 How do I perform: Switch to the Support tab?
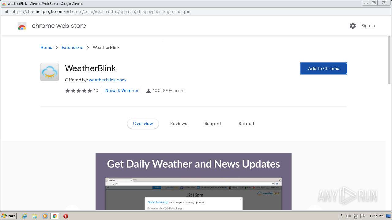pos(213,123)
